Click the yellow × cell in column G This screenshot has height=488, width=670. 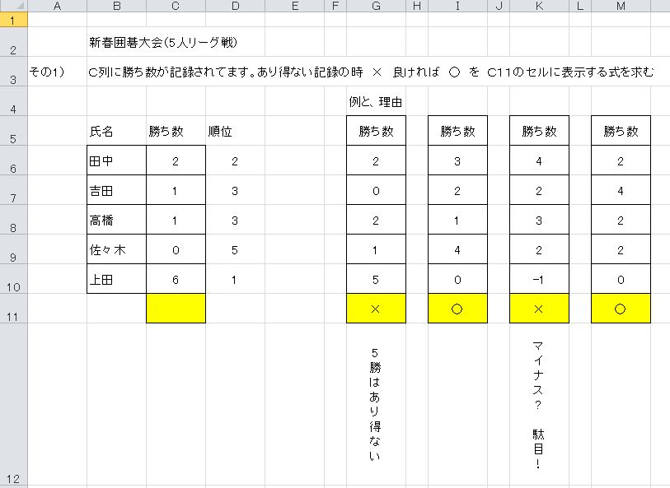click(x=376, y=309)
